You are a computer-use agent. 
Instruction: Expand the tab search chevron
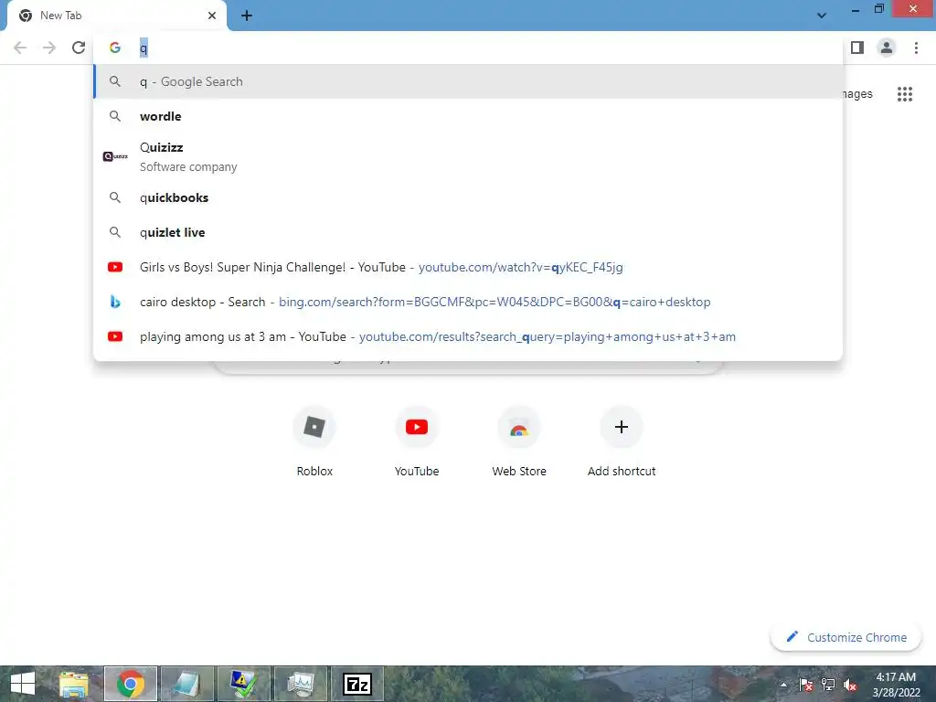point(822,16)
